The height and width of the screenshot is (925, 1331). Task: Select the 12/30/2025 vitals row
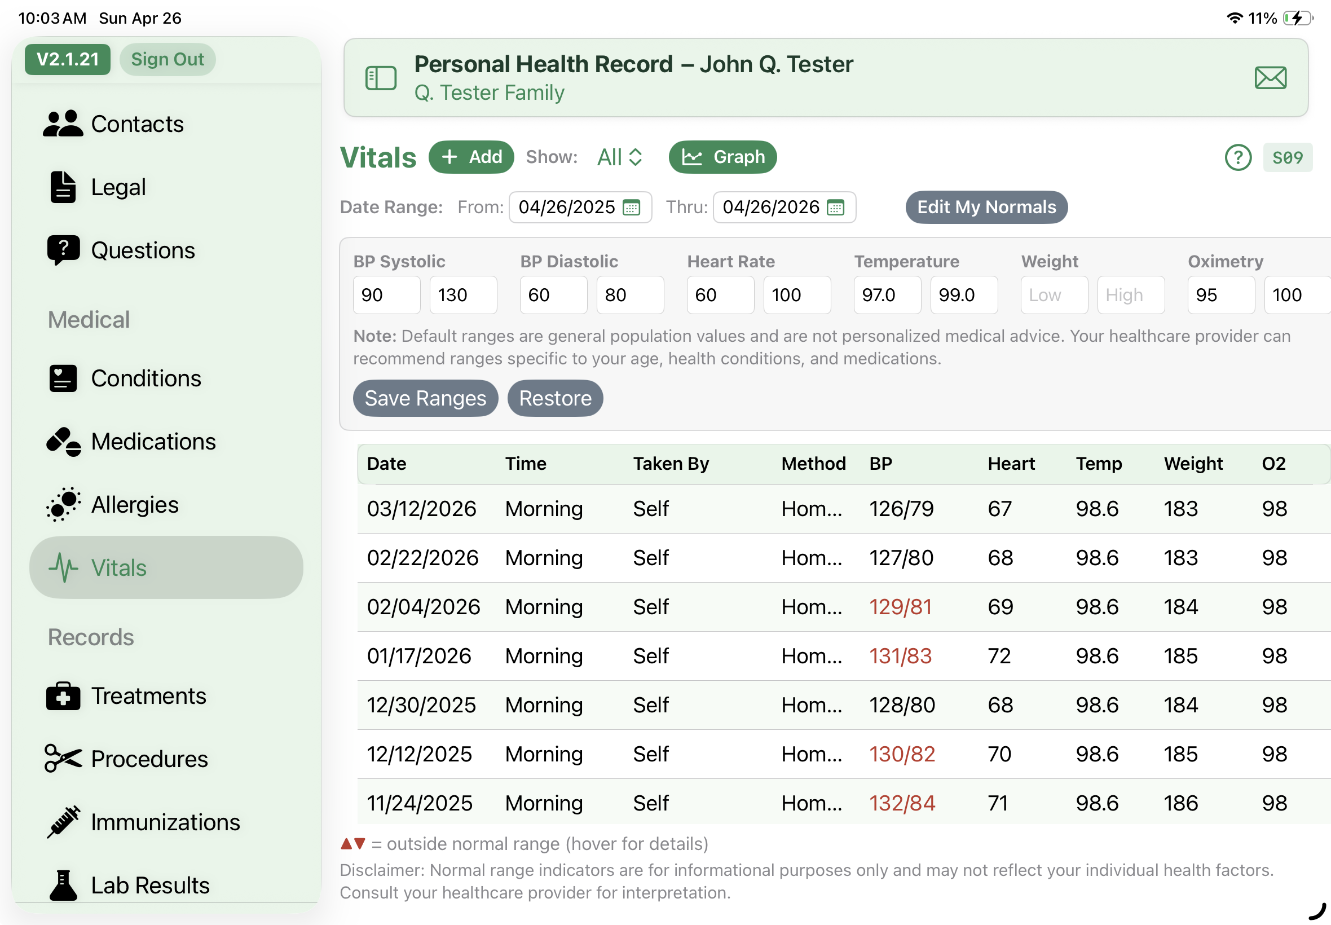844,706
